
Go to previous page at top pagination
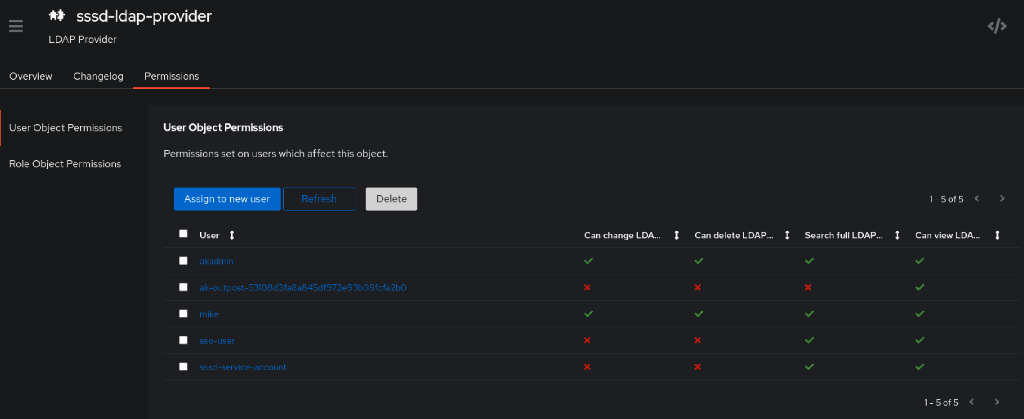(977, 199)
